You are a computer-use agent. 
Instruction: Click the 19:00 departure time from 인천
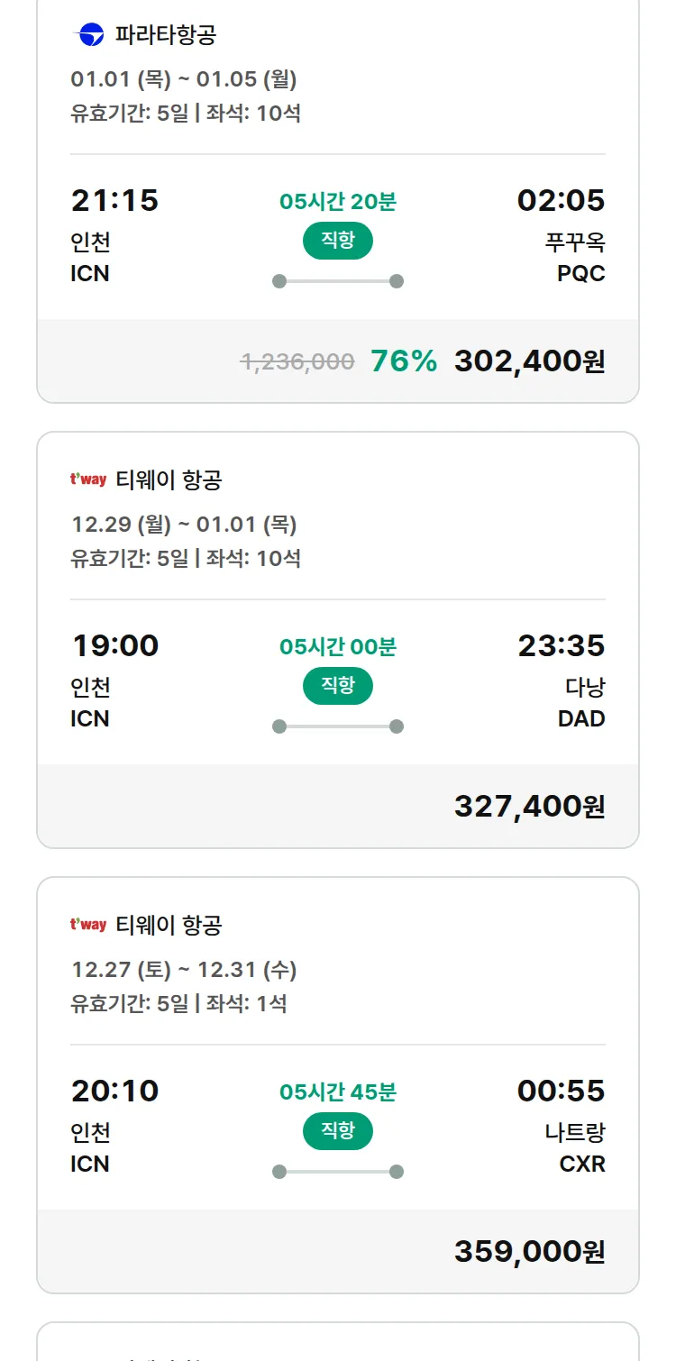[x=115, y=646]
